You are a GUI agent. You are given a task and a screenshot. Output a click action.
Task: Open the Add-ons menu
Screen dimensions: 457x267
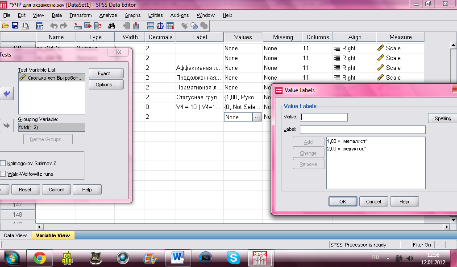tap(179, 15)
